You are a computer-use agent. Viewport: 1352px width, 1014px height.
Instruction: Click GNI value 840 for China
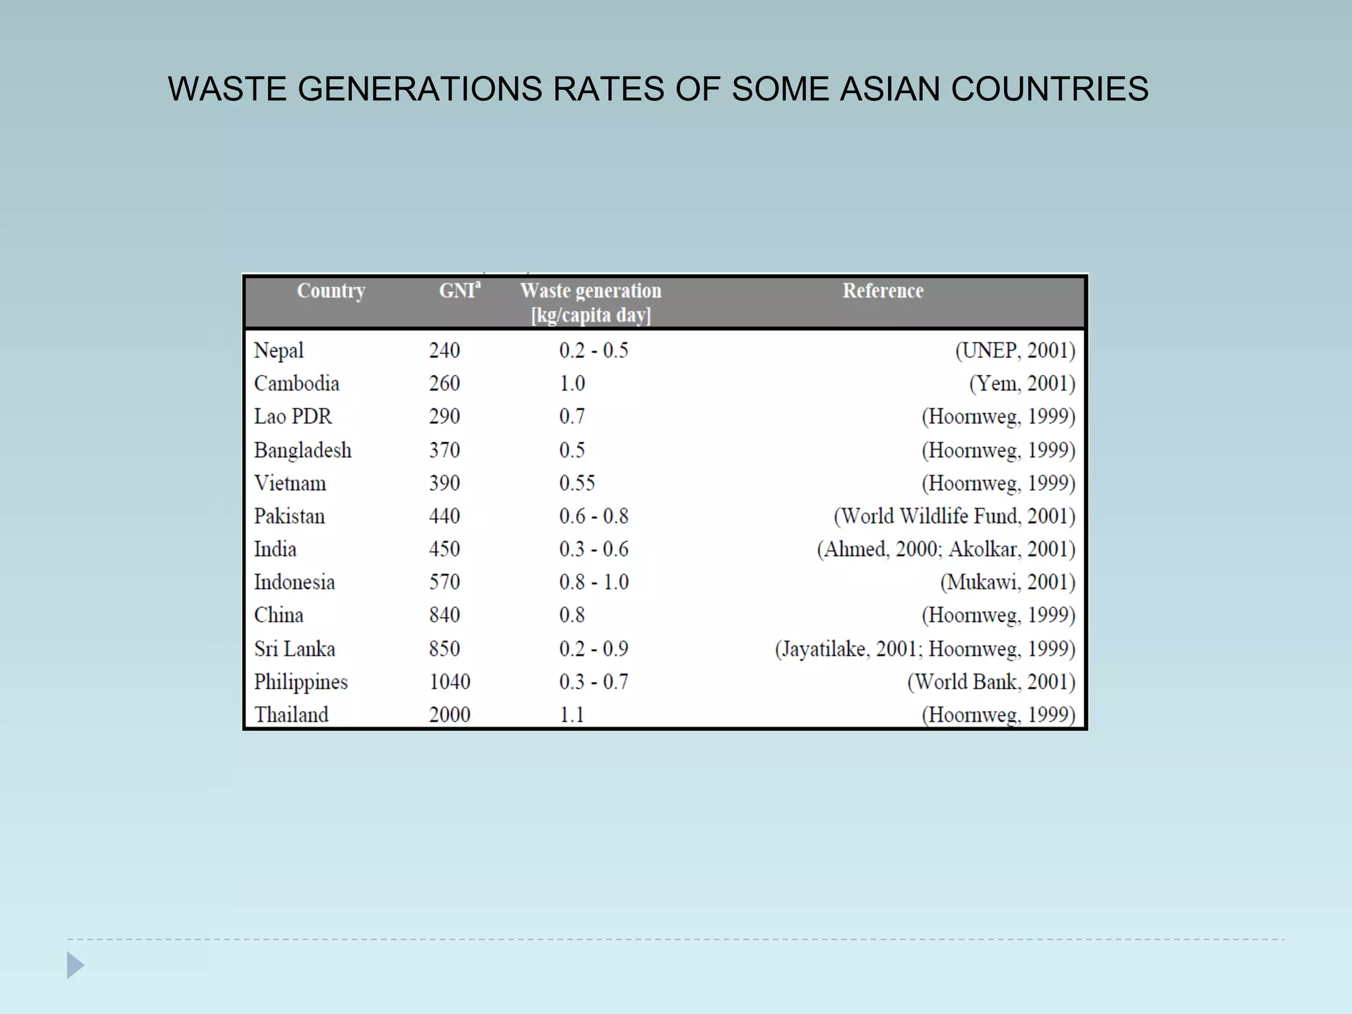[444, 615]
